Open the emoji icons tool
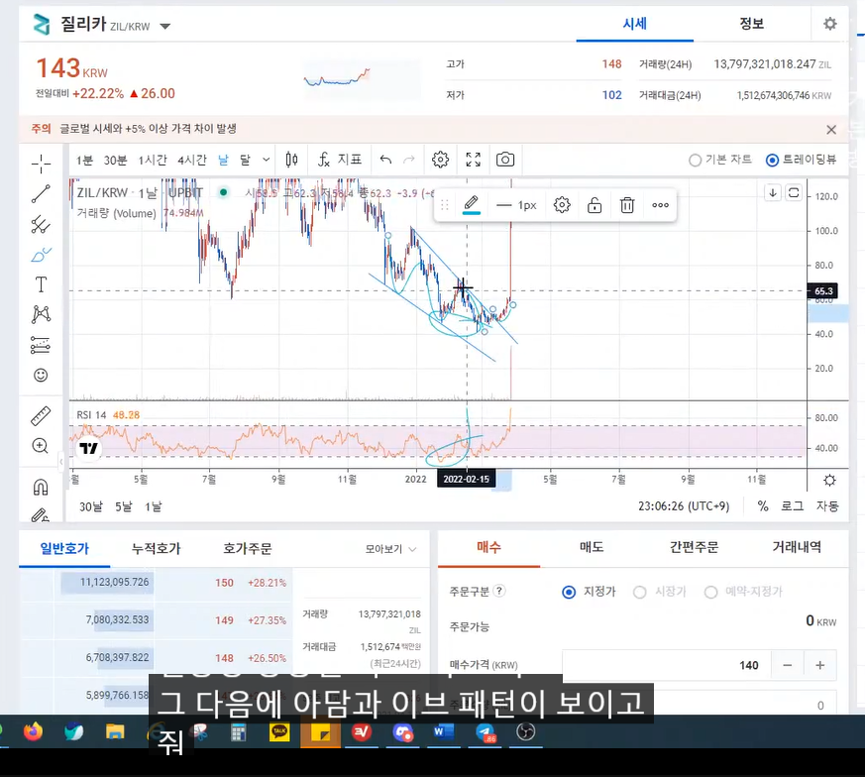The width and height of the screenshot is (865, 777). (x=41, y=376)
